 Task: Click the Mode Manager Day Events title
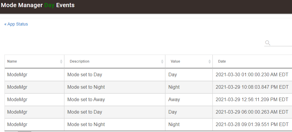(38, 5)
